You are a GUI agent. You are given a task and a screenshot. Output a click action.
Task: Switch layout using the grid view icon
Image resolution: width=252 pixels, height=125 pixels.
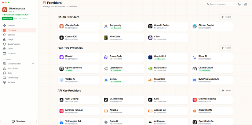point(245,4)
